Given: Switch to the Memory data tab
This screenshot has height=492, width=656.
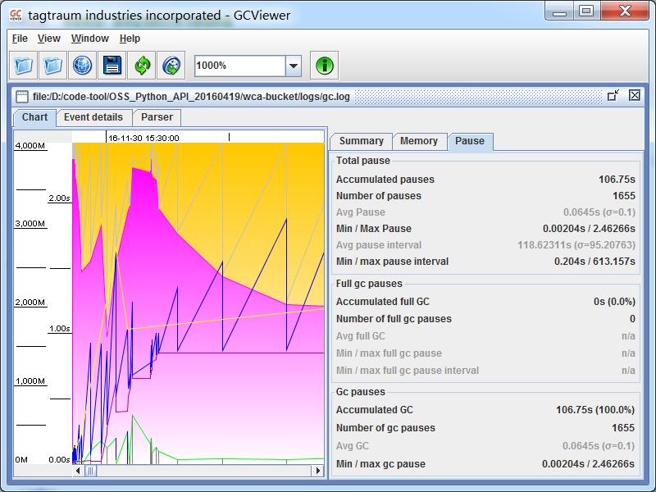Looking at the screenshot, I should click(418, 141).
